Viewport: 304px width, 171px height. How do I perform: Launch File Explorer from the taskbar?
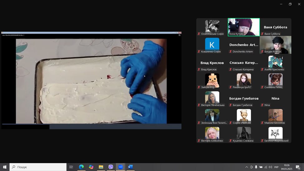tap(101, 167)
